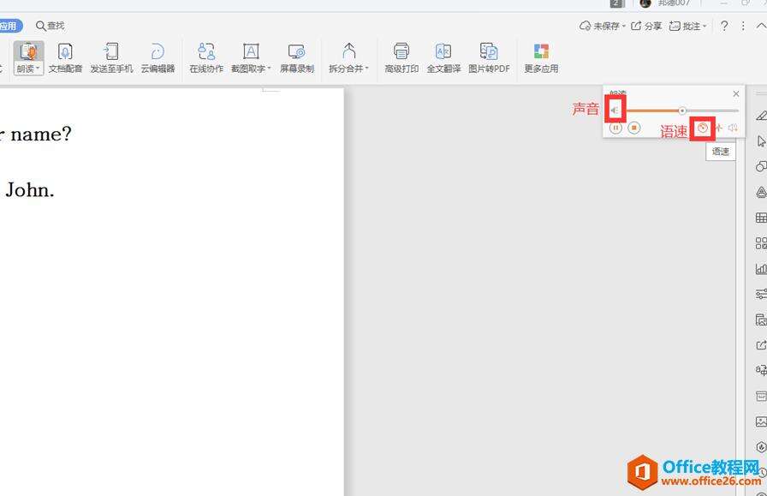Viewport: 767px width, 496px height.
Task: Open the chart icon in right sidebar
Action: pyautogui.click(x=761, y=268)
